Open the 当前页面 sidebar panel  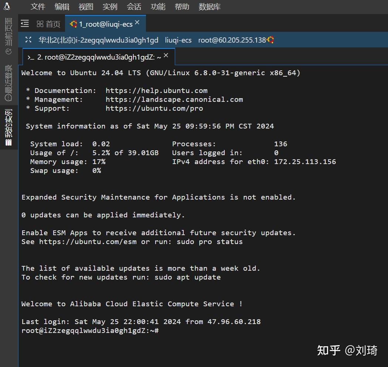[8, 36]
